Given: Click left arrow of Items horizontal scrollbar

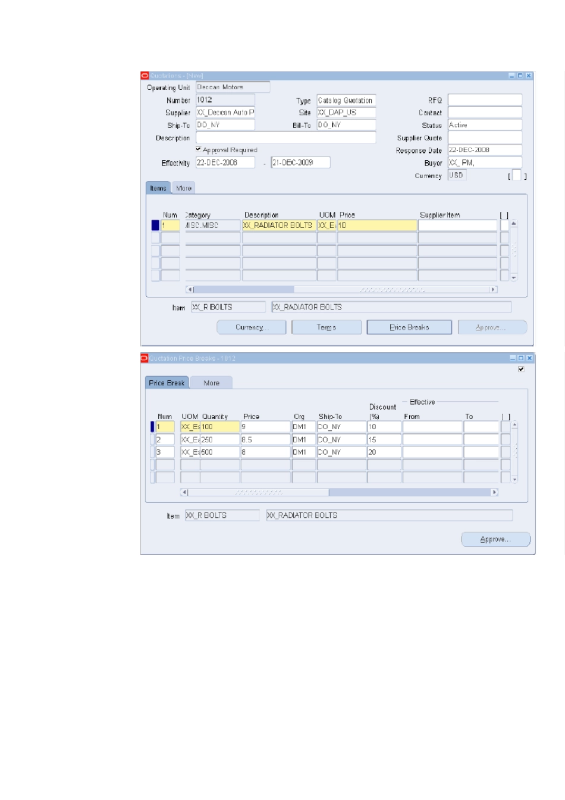Looking at the screenshot, I should [x=190, y=289].
